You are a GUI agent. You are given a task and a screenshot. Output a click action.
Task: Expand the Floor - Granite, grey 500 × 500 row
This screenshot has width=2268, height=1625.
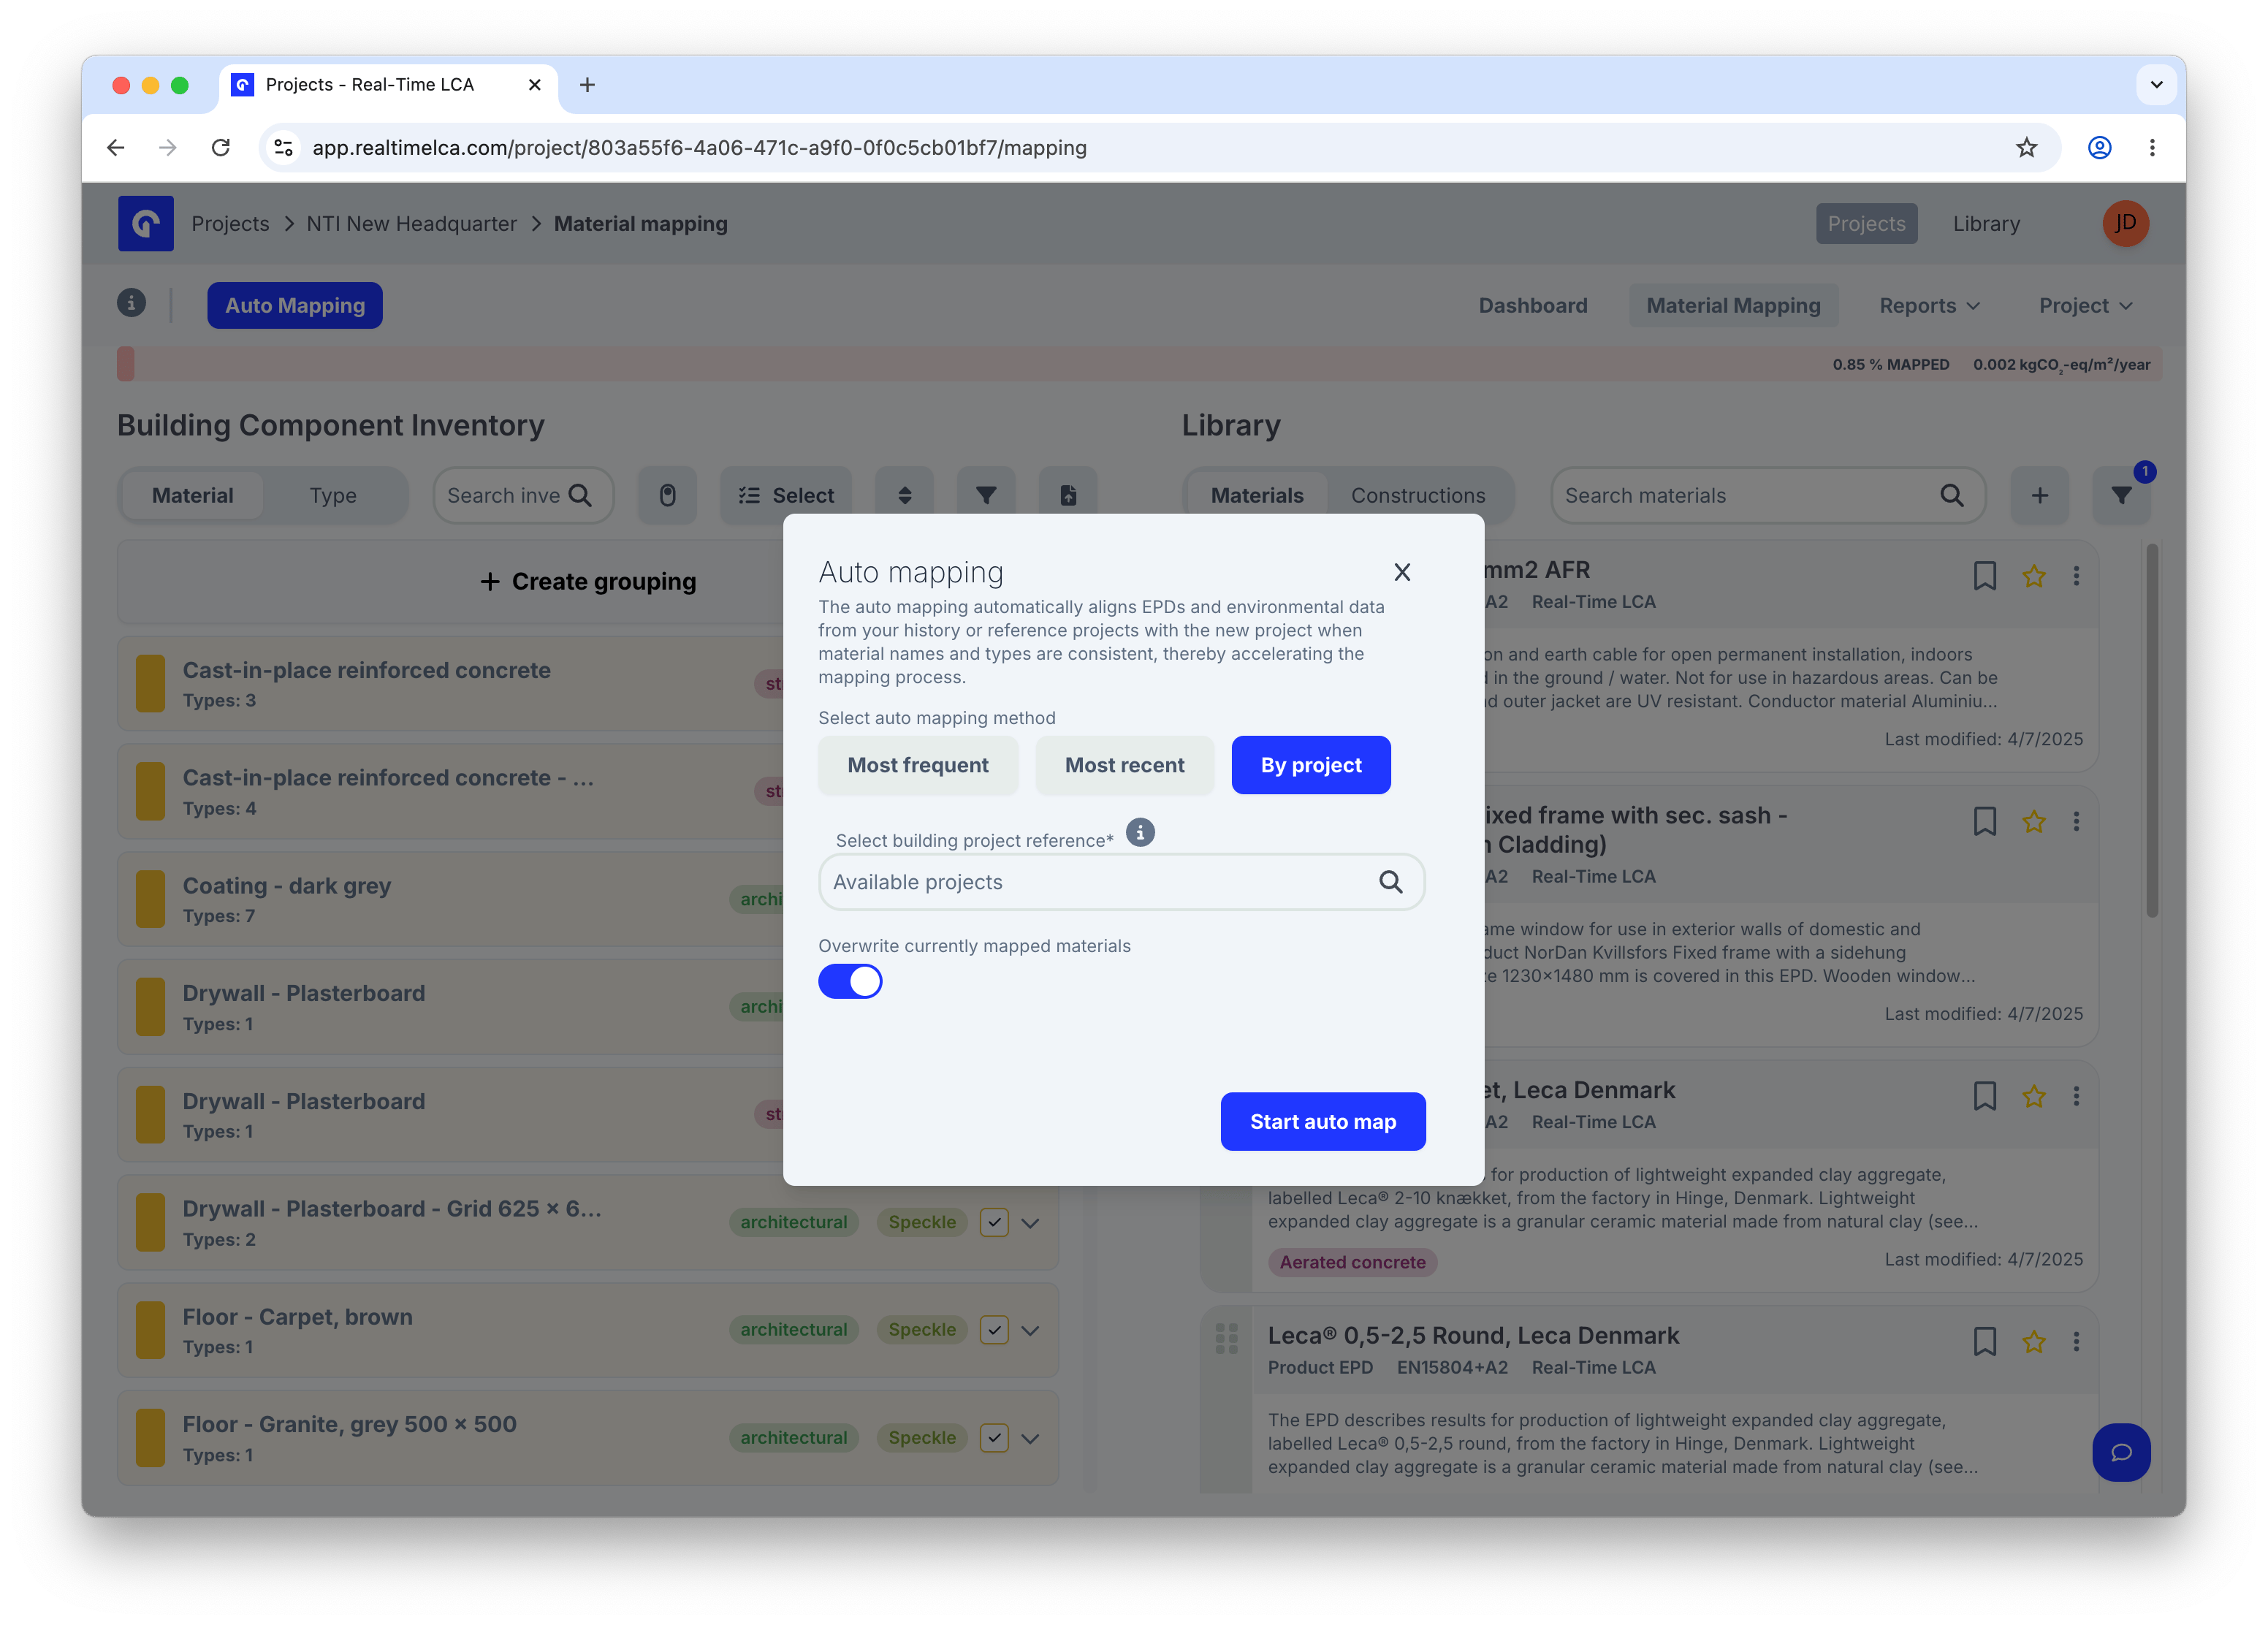(1030, 1439)
